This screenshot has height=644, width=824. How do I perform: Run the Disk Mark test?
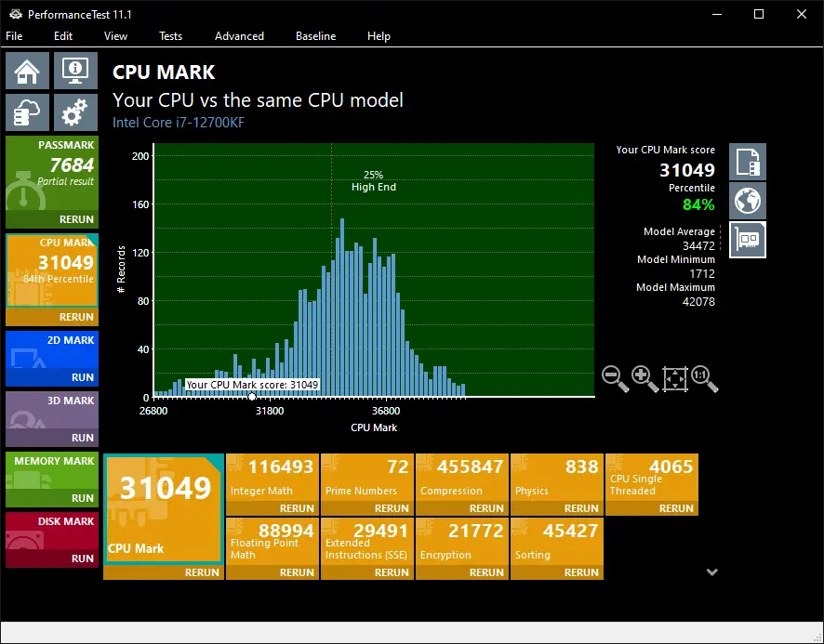[x=83, y=559]
